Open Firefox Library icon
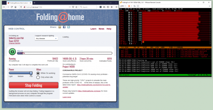Screen dimensions: 213x110 click(x=104, y=7)
